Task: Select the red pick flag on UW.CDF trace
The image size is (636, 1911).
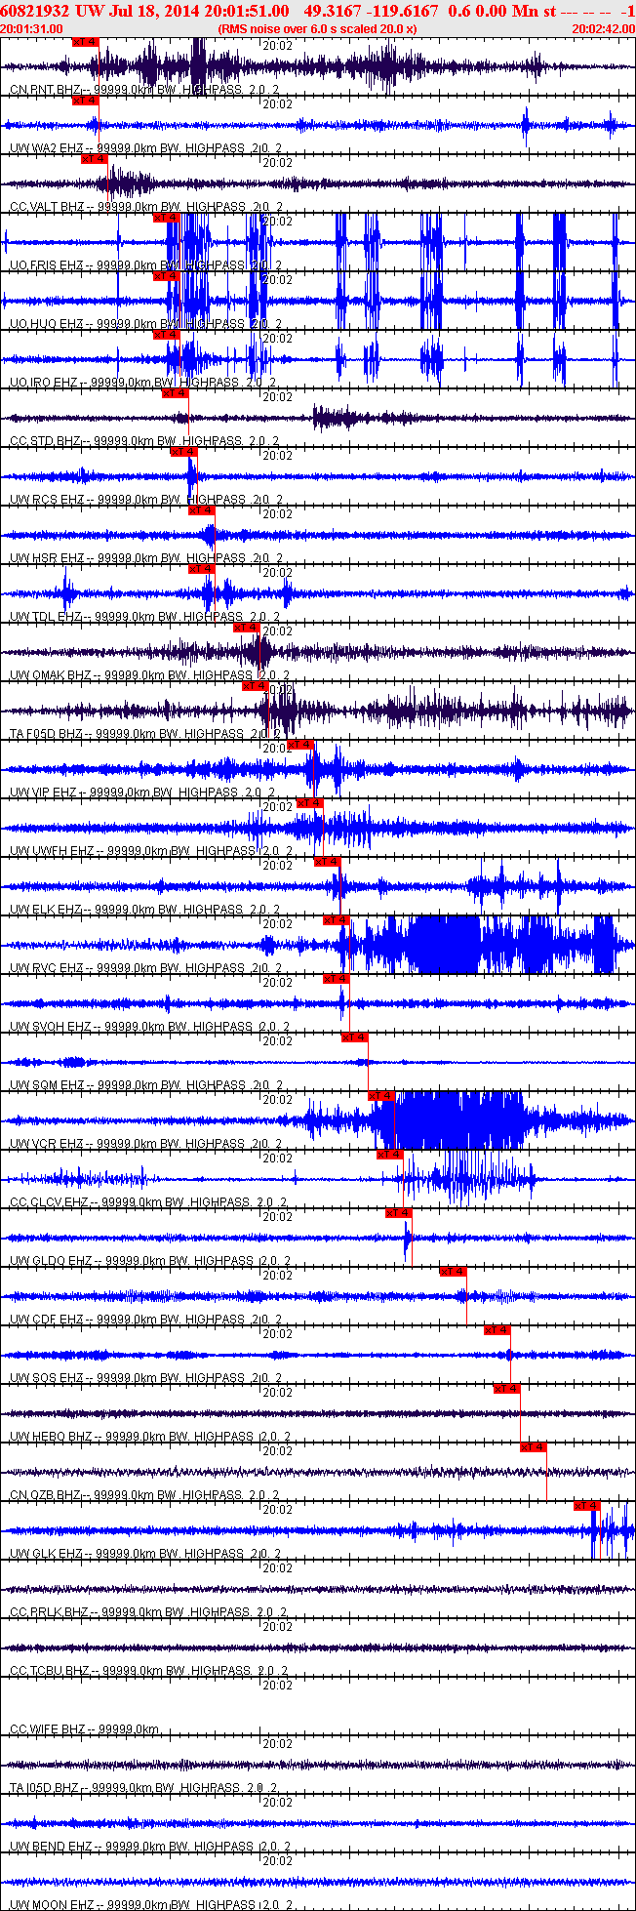Action: point(454,1271)
